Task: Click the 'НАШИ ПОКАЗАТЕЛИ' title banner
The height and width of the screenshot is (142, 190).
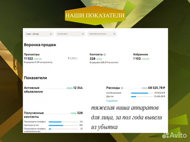Action: [95, 16]
